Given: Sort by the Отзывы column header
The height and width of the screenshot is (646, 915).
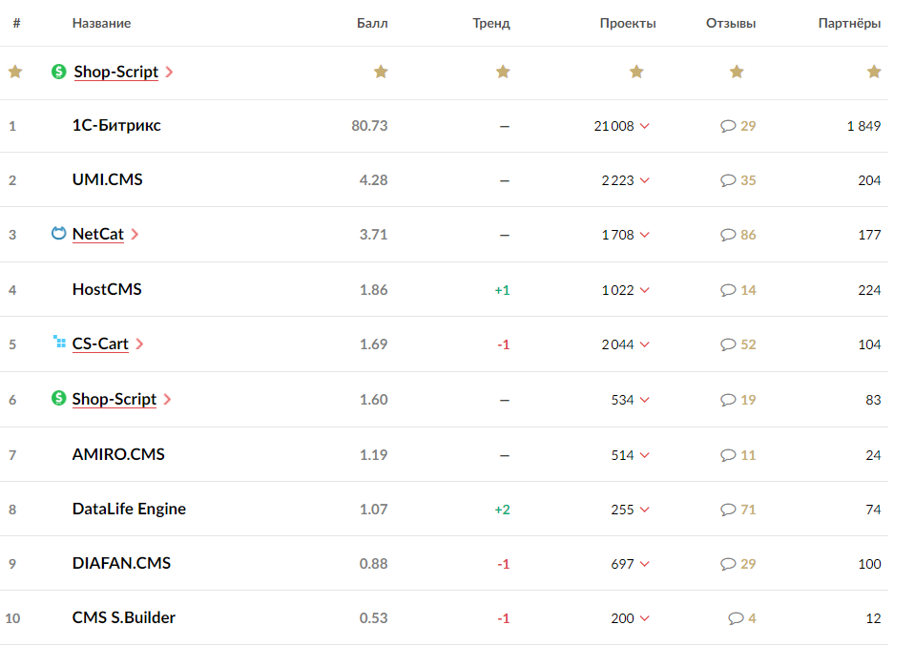Looking at the screenshot, I should point(731,23).
